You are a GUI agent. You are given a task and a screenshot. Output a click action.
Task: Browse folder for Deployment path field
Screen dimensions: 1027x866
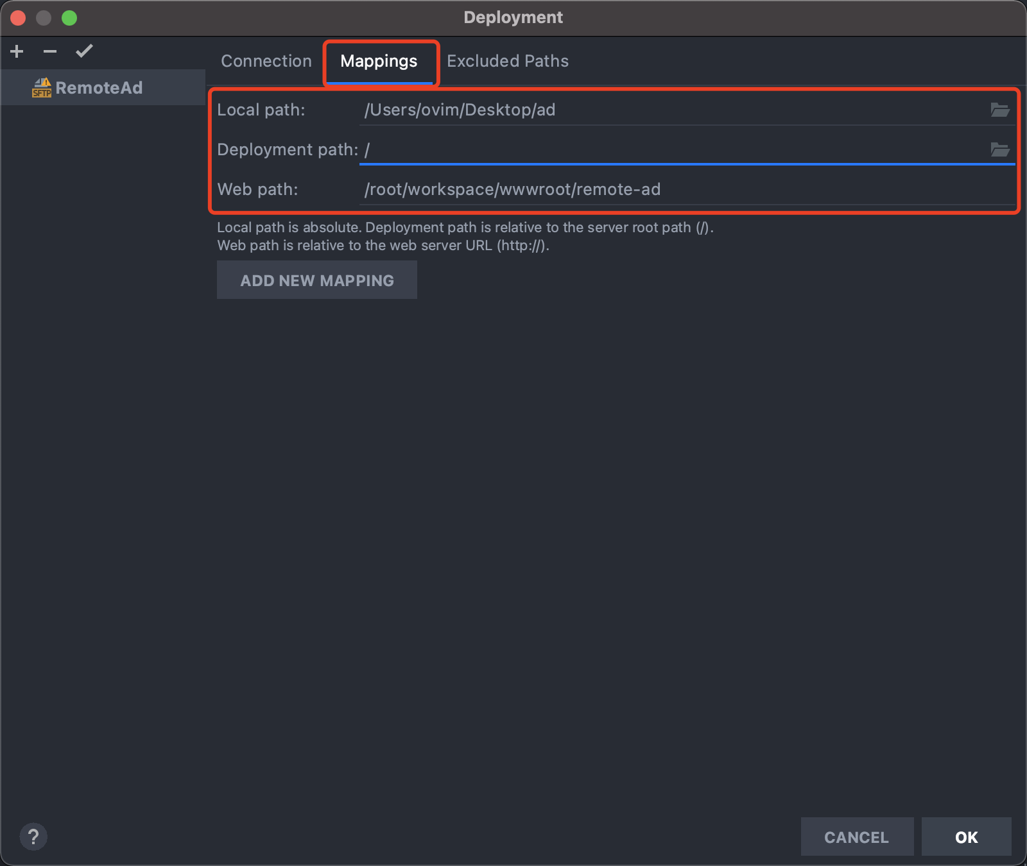click(999, 149)
